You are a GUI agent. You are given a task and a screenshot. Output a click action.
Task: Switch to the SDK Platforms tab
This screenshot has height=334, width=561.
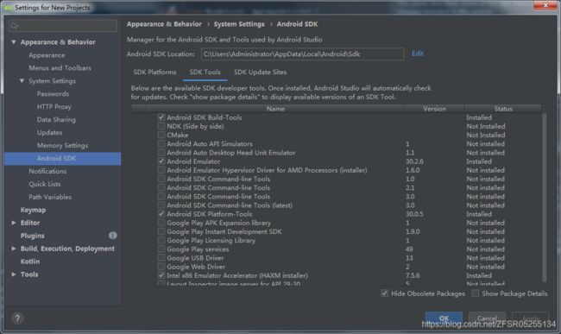[154, 72]
